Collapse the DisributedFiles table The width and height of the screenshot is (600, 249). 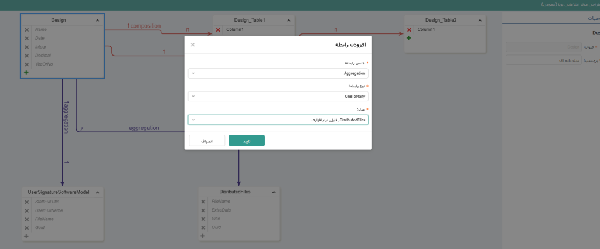(x=274, y=192)
